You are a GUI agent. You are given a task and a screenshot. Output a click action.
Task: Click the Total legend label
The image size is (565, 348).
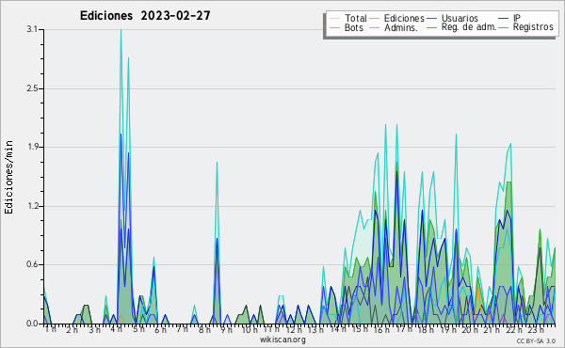(x=356, y=18)
